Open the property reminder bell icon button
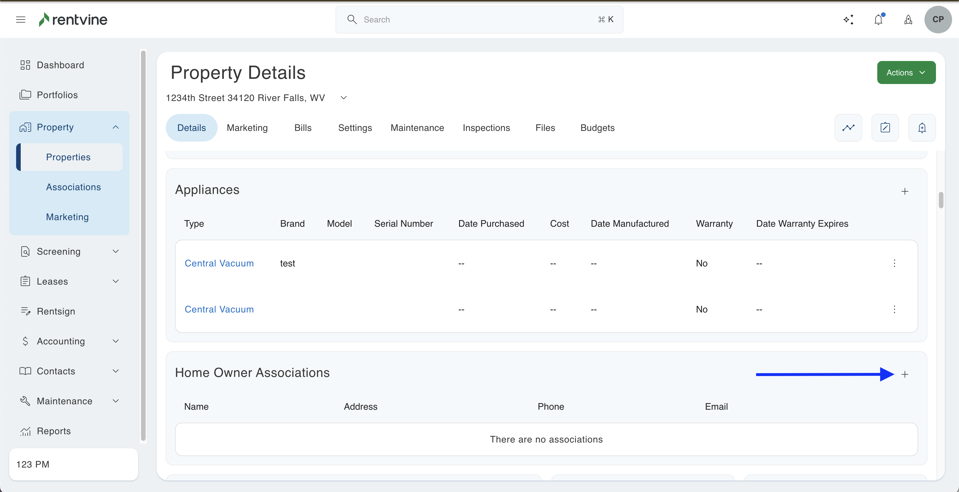The image size is (959, 492). (922, 128)
